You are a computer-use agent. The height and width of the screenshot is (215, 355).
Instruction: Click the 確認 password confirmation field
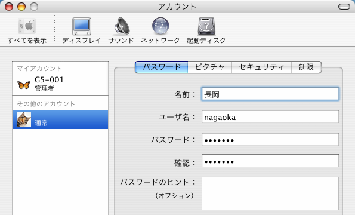(x=270, y=161)
